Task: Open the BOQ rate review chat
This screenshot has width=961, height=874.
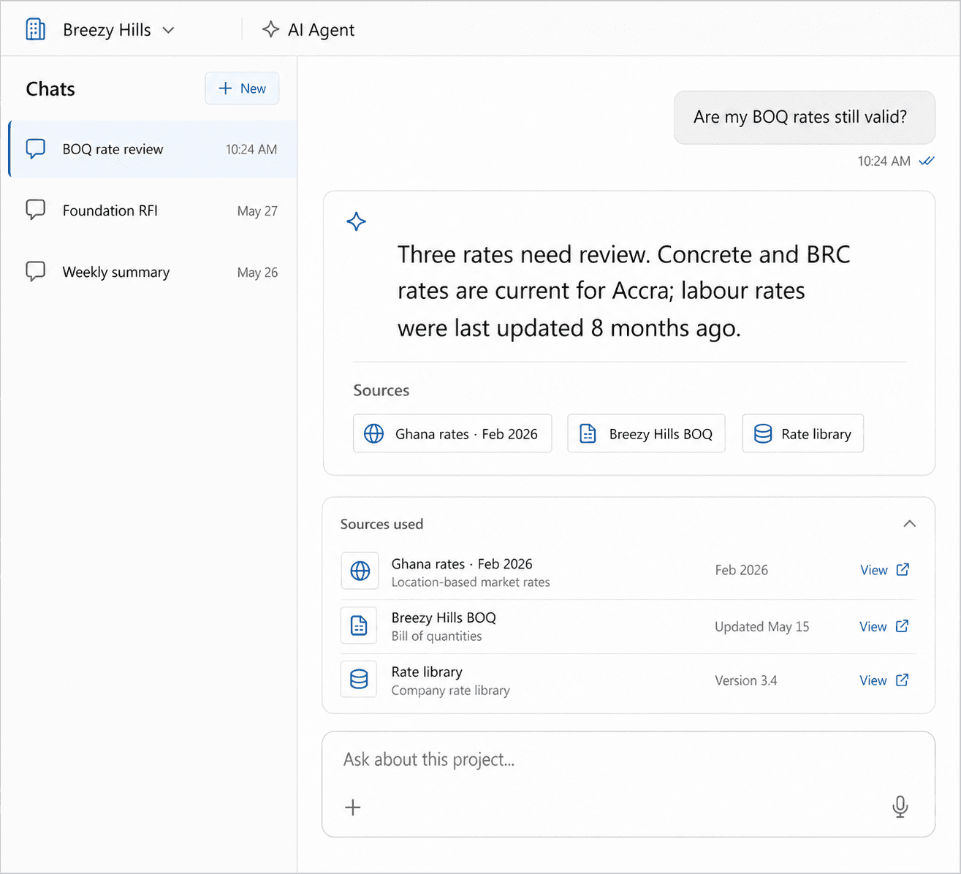Action: (153, 149)
